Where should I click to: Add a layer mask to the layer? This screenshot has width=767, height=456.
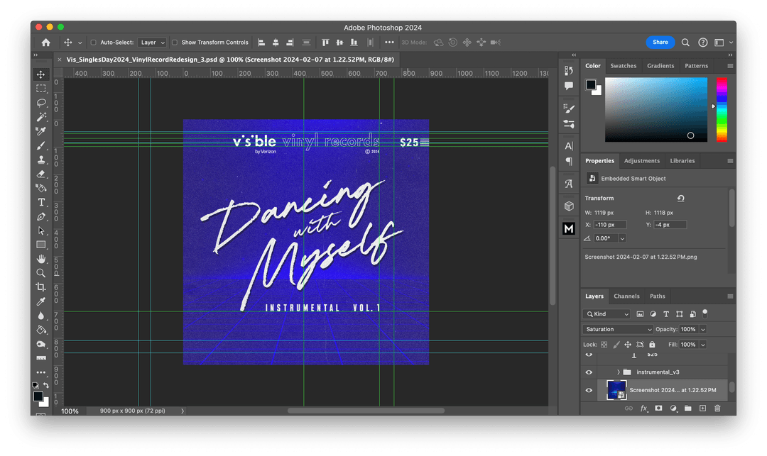click(x=658, y=408)
